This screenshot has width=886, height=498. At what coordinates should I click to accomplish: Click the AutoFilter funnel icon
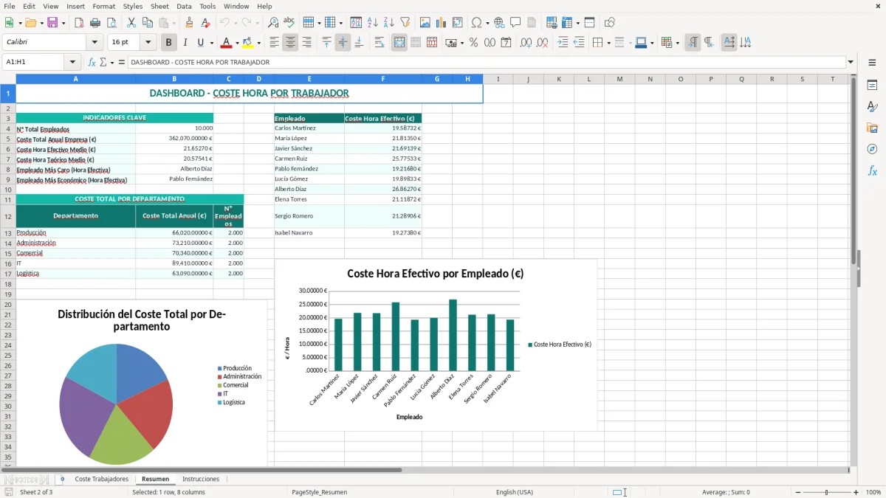click(405, 23)
